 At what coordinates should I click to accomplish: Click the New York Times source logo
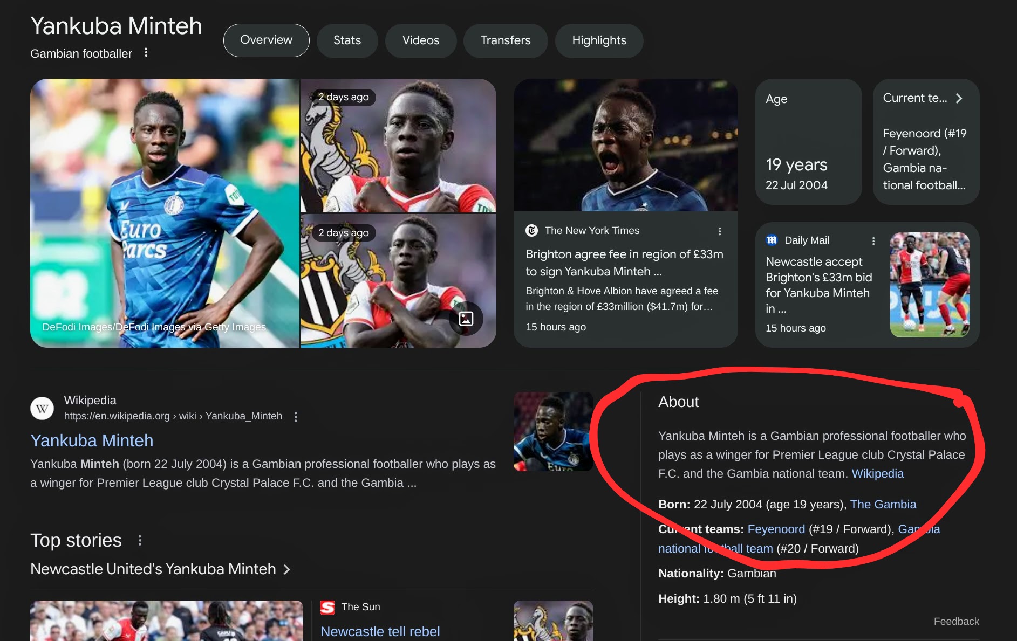531,231
